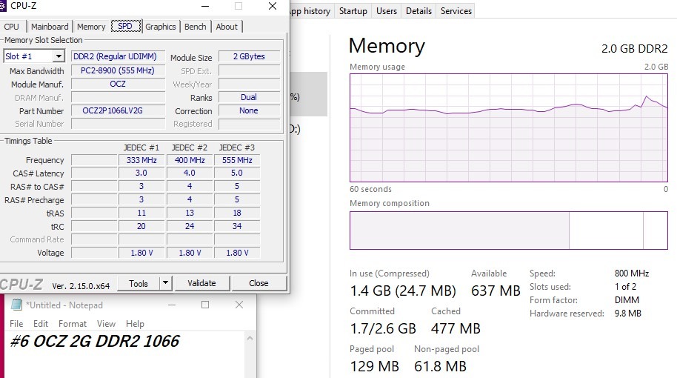Show the About tab in CPU-Z

coord(227,27)
